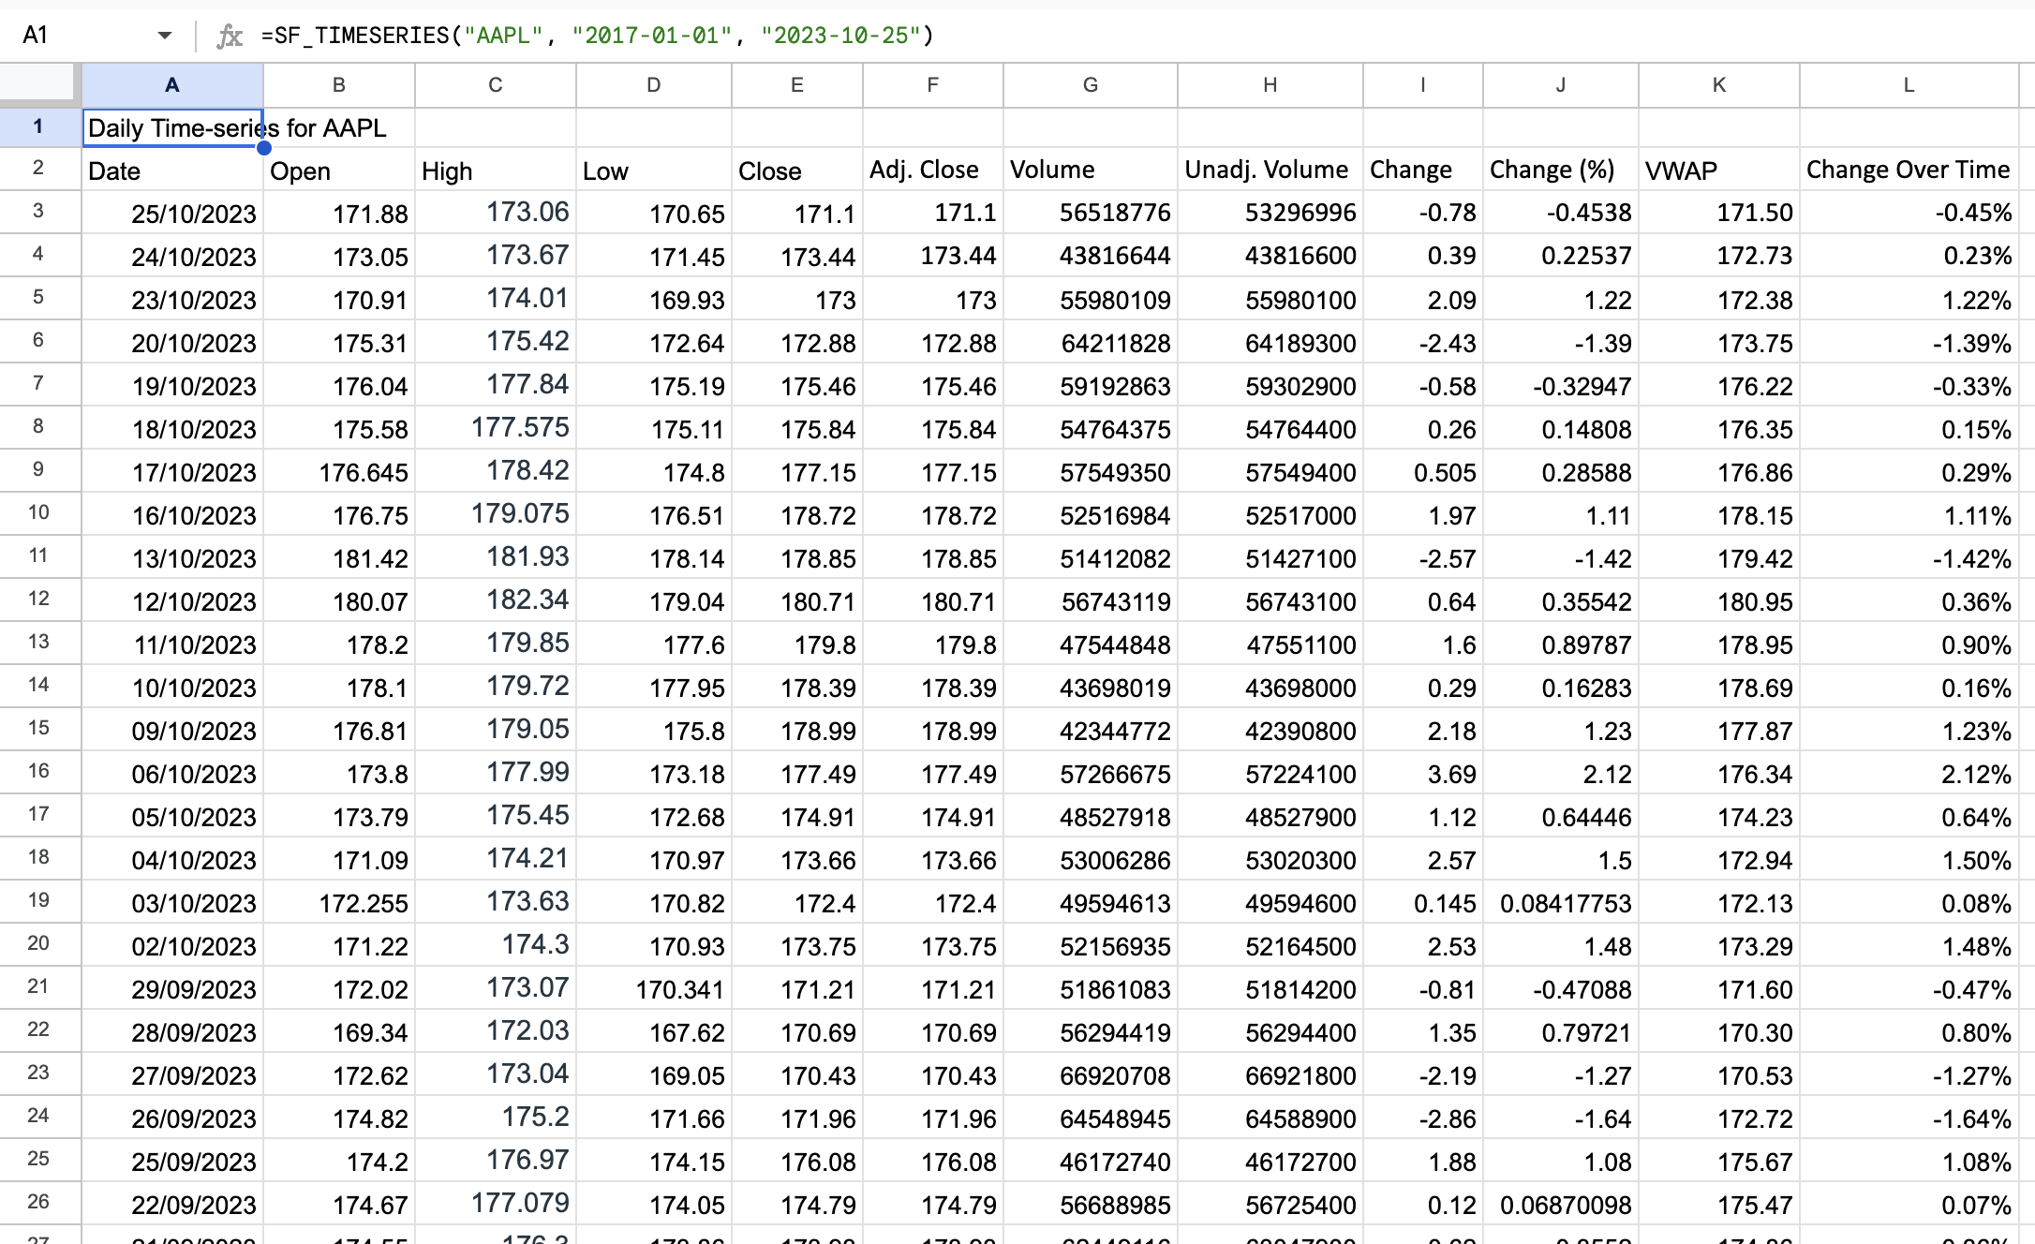Select row 1 header
2035x1244 pixels.
[38, 126]
